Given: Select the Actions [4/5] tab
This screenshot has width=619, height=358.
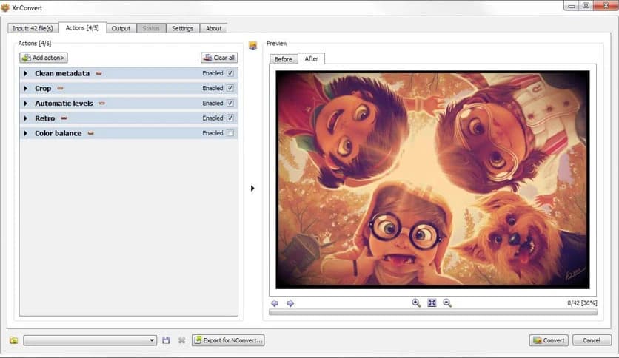Looking at the screenshot, I should [82, 27].
